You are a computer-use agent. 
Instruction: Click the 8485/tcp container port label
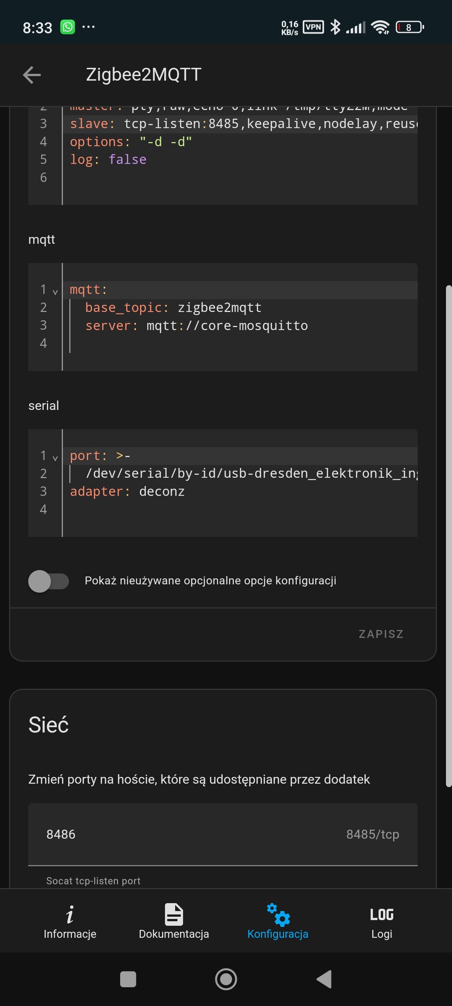coord(373,834)
